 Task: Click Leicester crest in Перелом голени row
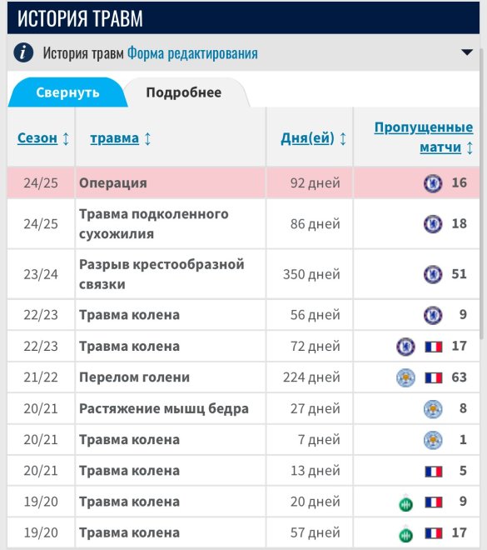pos(405,377)
